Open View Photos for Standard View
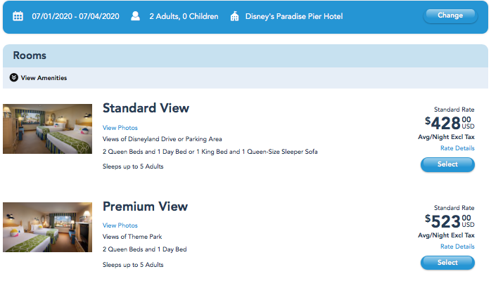This screenshot has height=288, width=491. click(x=120, y=128)
